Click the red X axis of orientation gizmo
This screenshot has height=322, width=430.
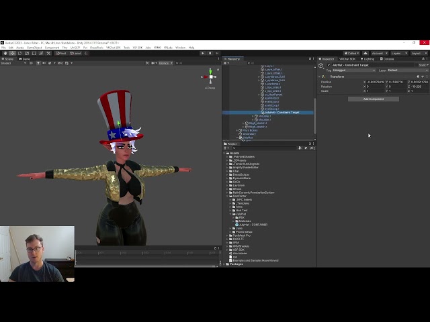tap(205, 77)
